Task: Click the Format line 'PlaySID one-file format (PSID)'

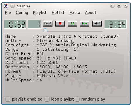Action: (76, 71)
